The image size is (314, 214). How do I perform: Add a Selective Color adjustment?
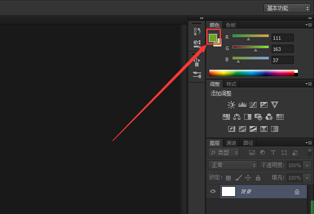pyautogui.click(x=264, y=129)
